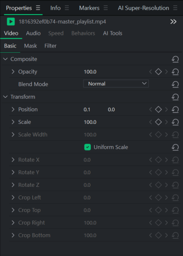Add a Position keyframe diamond
This screenshot has height=256, width=183.
point(158,109)
